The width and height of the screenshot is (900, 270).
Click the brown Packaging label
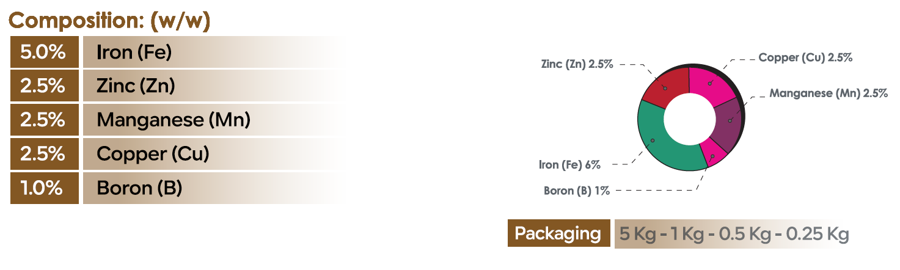558,233
